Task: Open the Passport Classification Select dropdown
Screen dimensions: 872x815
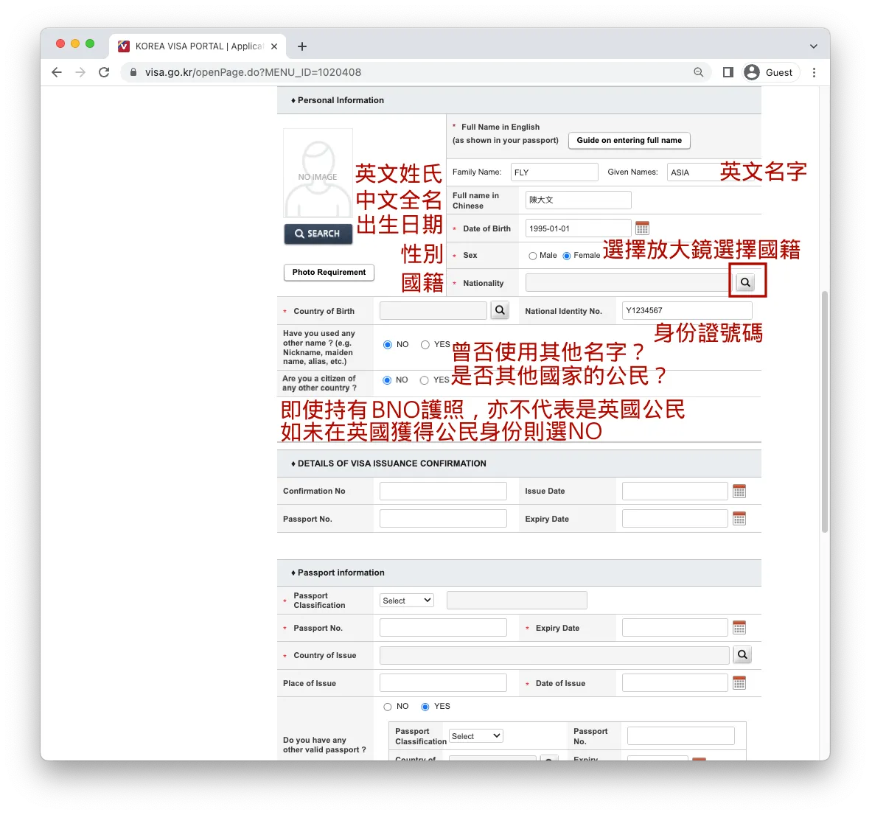Action: tap(407, 601)
